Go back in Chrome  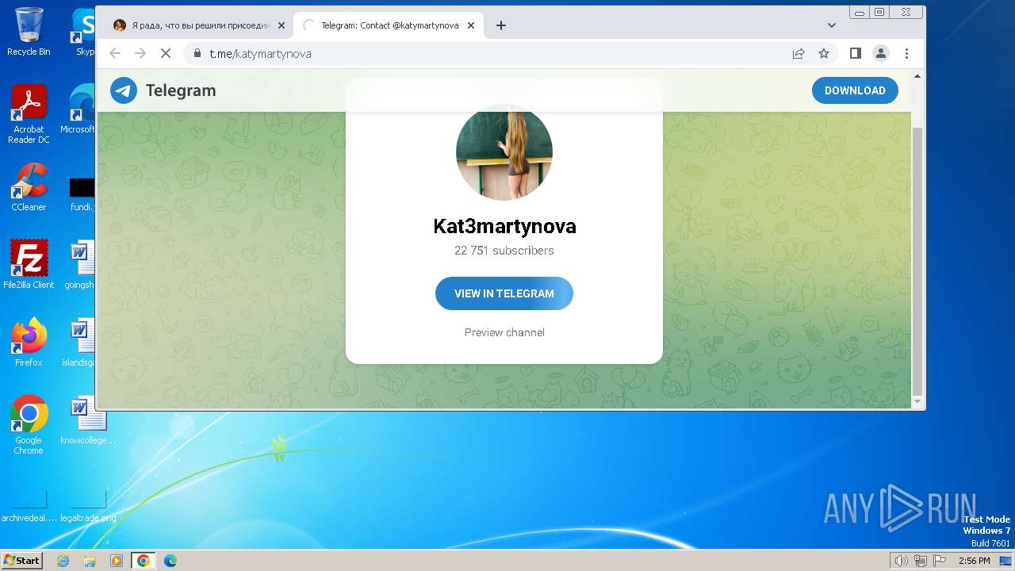pos(115,53)
